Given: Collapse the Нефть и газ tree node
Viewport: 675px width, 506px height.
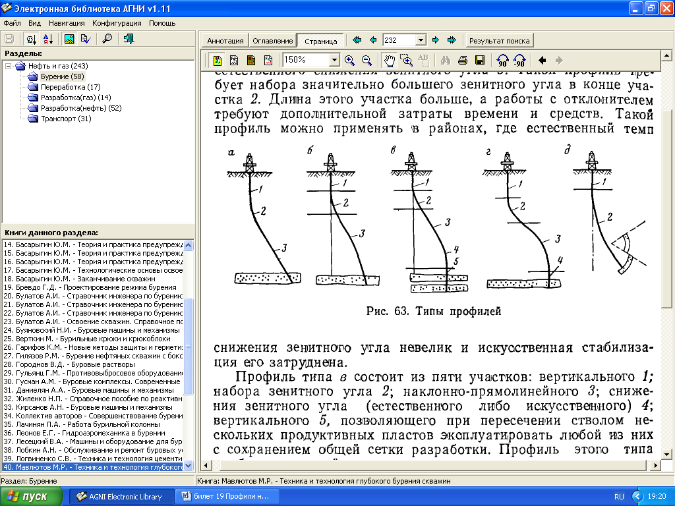Looking at the screenshot, I should point(8,66).
